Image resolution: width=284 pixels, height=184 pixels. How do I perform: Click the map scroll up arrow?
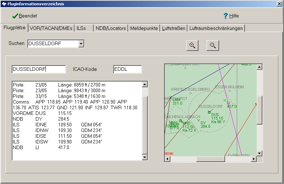coord(260,67)
